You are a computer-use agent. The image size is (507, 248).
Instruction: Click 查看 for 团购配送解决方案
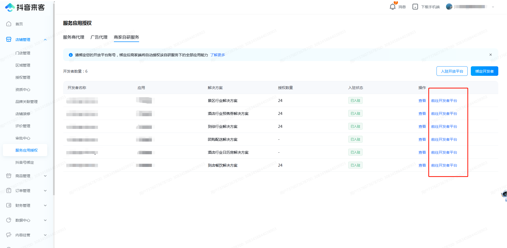click(x=422, y=139)
